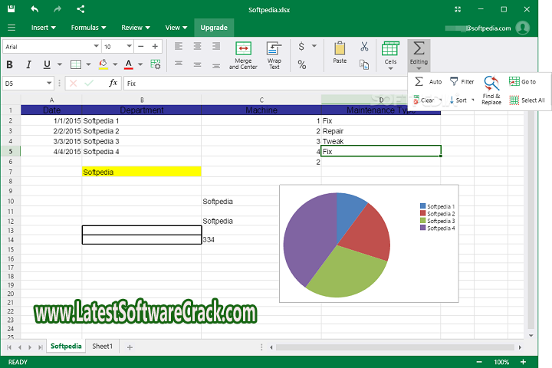Open the Formulas menu
Screen dimensions: 552x368
[87, 28]
